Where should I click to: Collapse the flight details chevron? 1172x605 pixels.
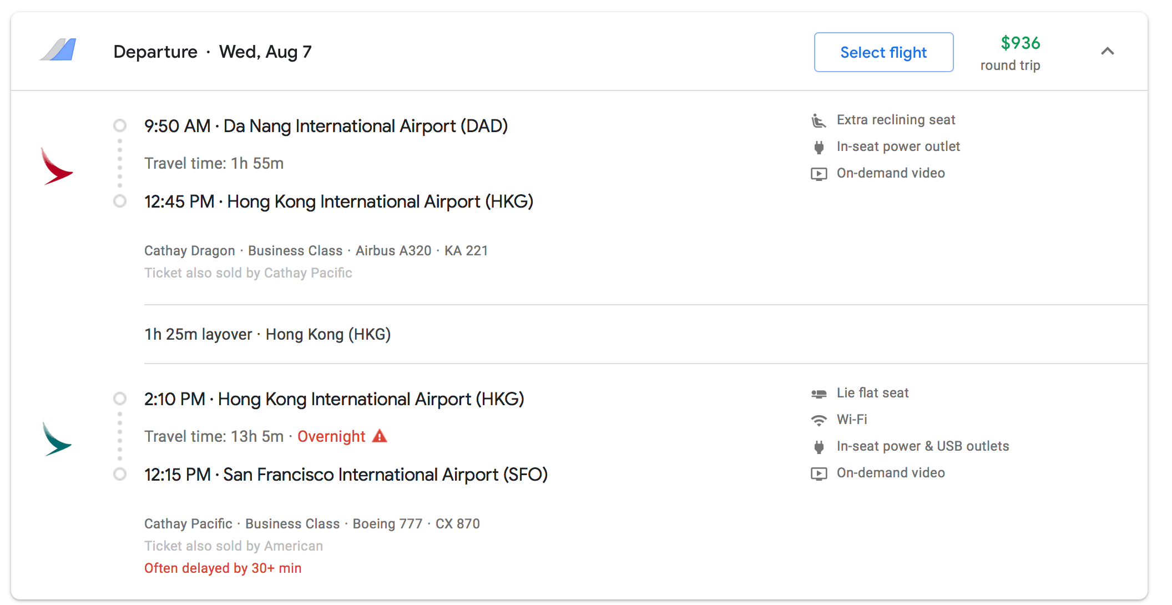[x=1107, y=52]
